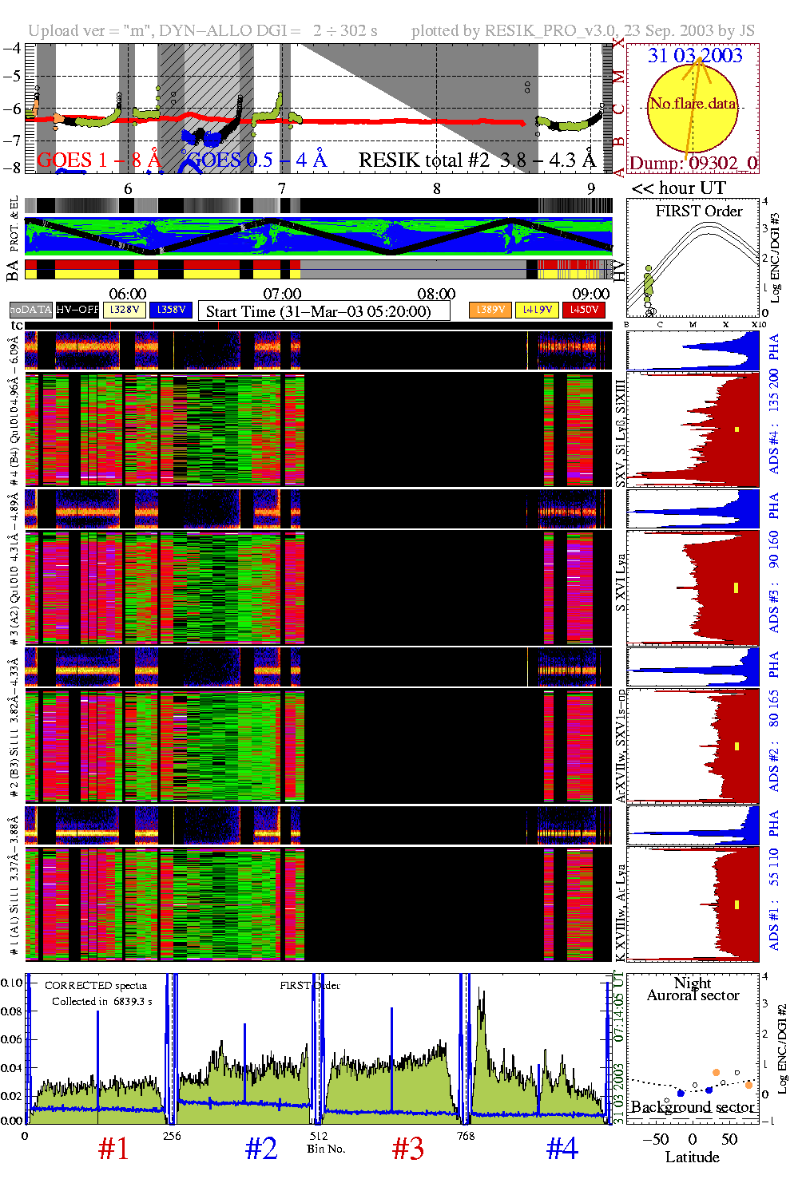Click the red #3 channel label
This screenshot has height=1179, width=802.
click(x=408, y=1149)
